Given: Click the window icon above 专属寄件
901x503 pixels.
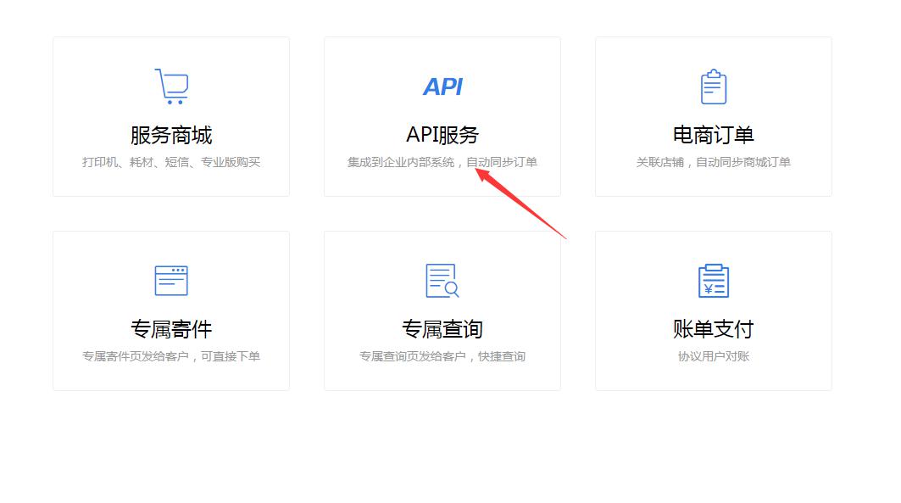Looking at the screenshot, I should point(171,281).
